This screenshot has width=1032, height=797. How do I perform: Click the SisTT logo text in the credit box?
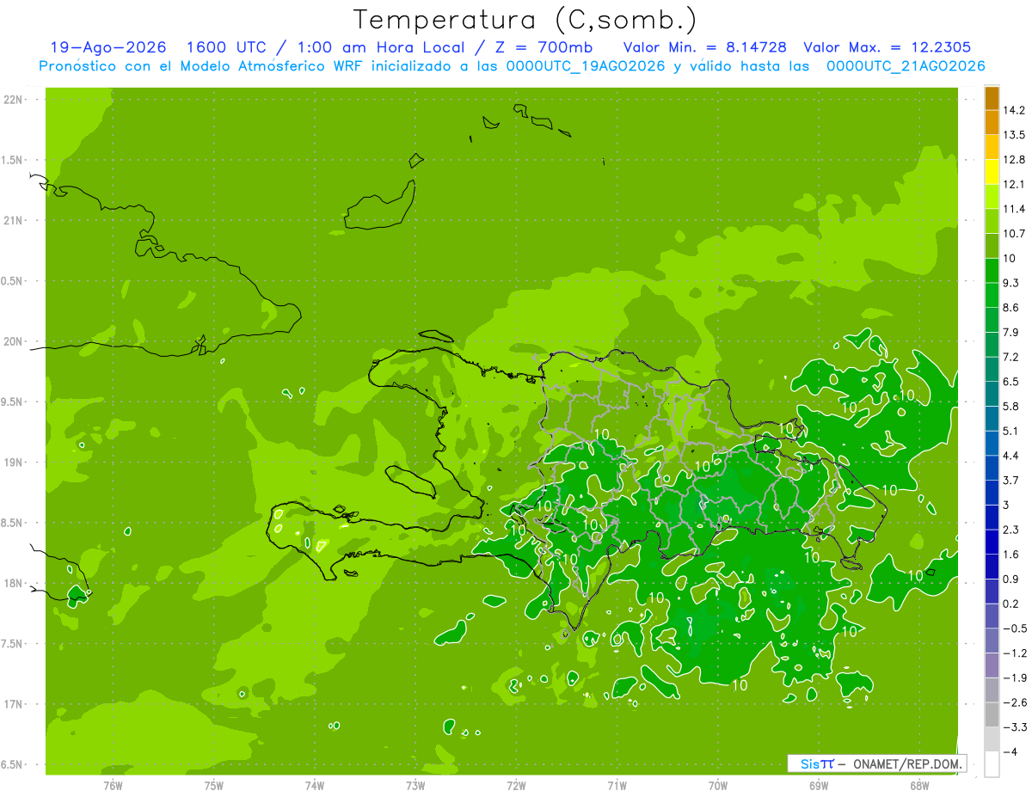pyautogui.click(x=816, y=763)
